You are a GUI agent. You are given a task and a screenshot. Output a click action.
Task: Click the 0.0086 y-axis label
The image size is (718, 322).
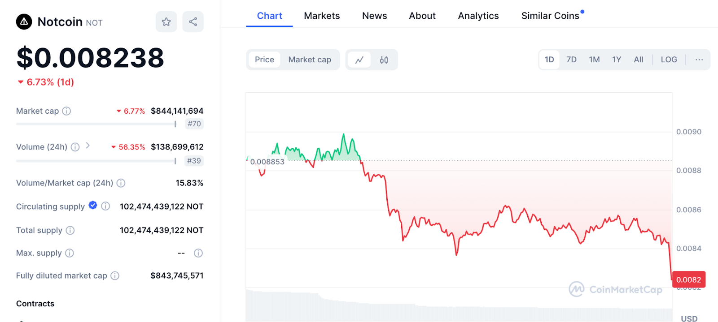point(688,210)
